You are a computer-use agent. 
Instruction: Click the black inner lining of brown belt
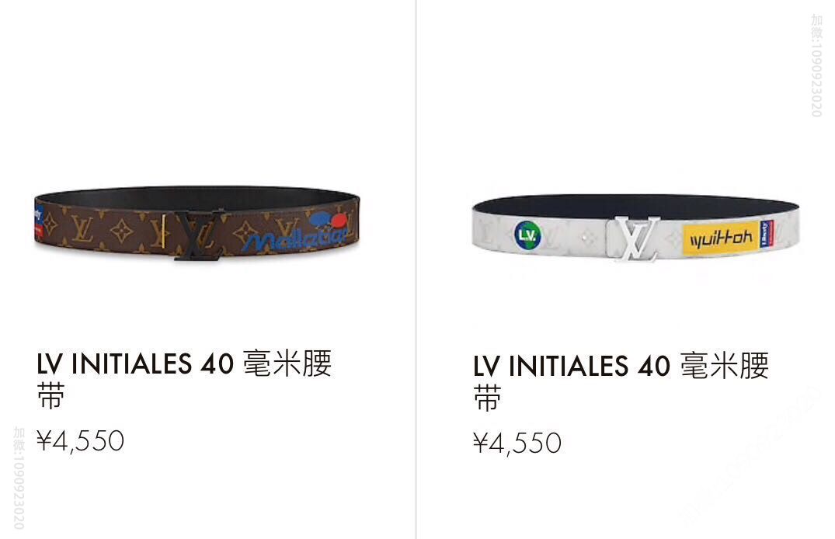pos(197,196)
